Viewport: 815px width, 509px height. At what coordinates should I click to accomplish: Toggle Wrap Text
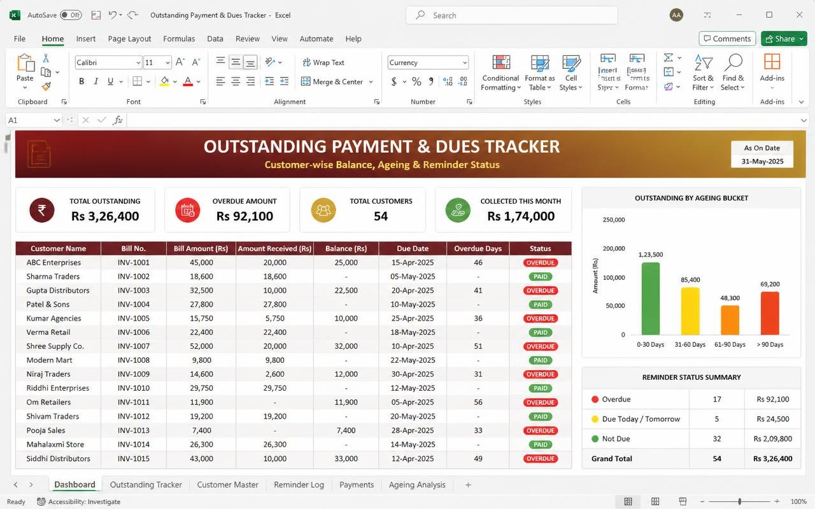tap(323, 62)
